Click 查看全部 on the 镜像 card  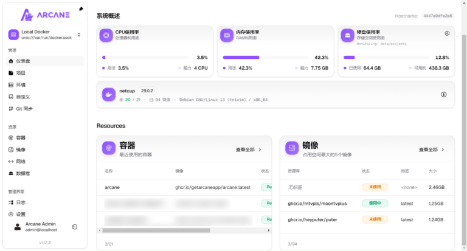pos(432,150)
